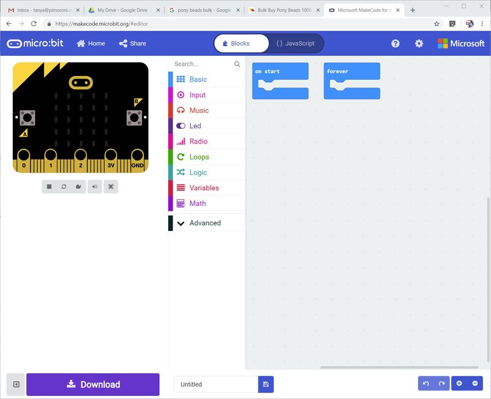Click the search magnifier icon
491x399 pixels.
237,64
